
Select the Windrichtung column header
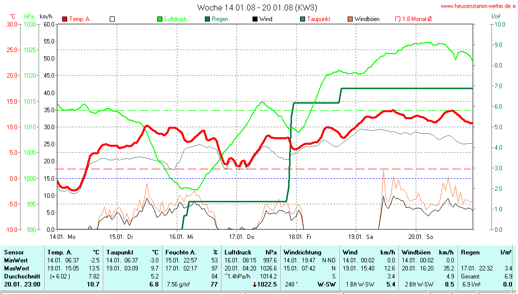tap(303, 252)
